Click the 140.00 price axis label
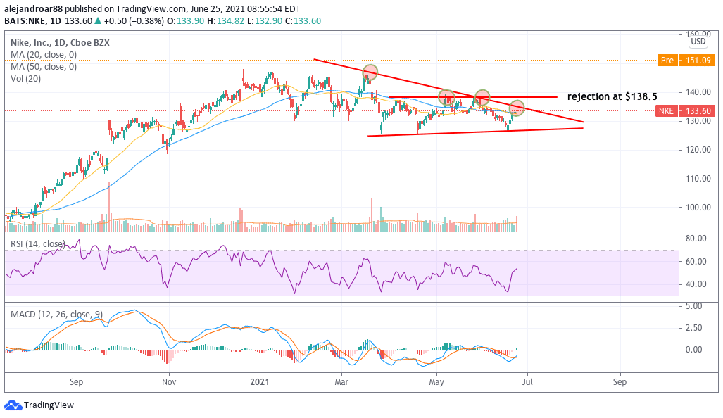Viewport: 723px width, 418px height. [698, 92]
